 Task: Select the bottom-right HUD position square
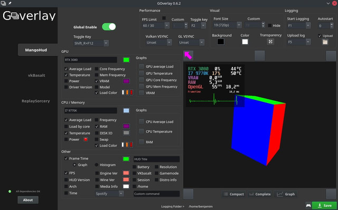pos(331,194)
